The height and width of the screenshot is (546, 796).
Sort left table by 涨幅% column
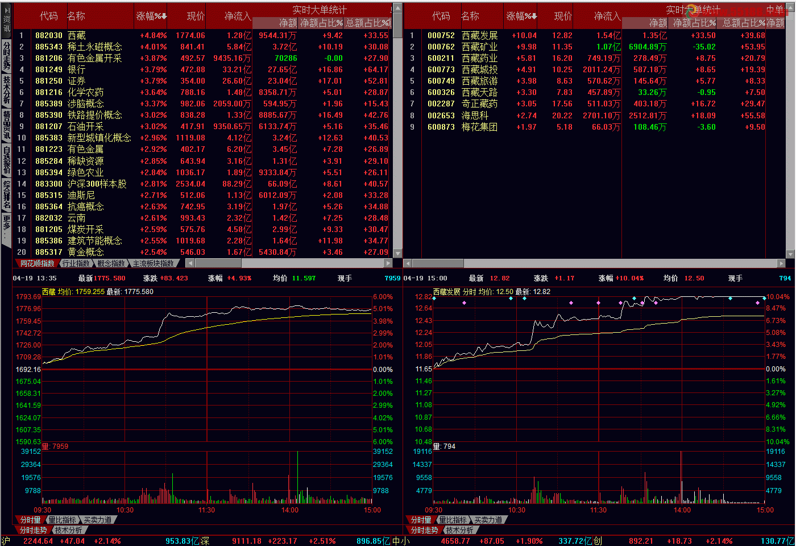pyautogui.click(x=152, y=16)
